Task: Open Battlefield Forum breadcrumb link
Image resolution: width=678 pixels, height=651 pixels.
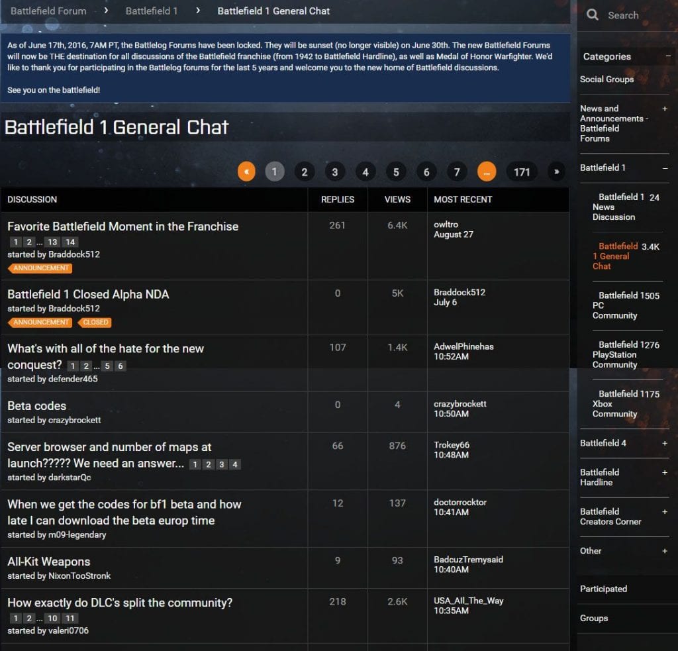Action: click(48, 11)
